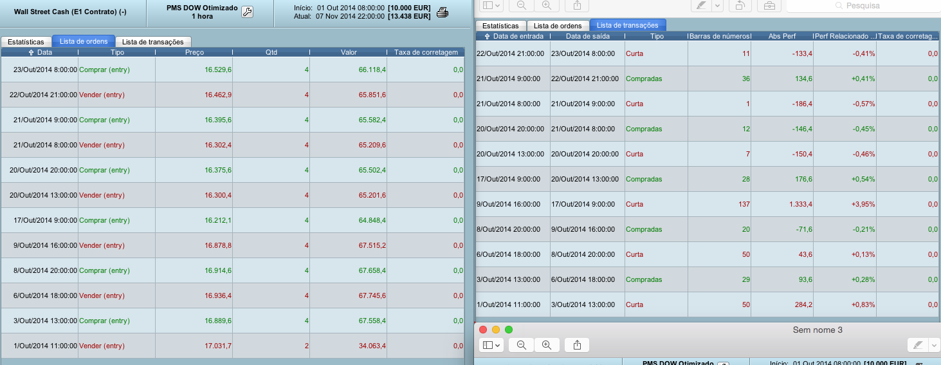941x365 pixels.
Task: Zoom in within the Sem nome 3 window
Action: point(546,345)
